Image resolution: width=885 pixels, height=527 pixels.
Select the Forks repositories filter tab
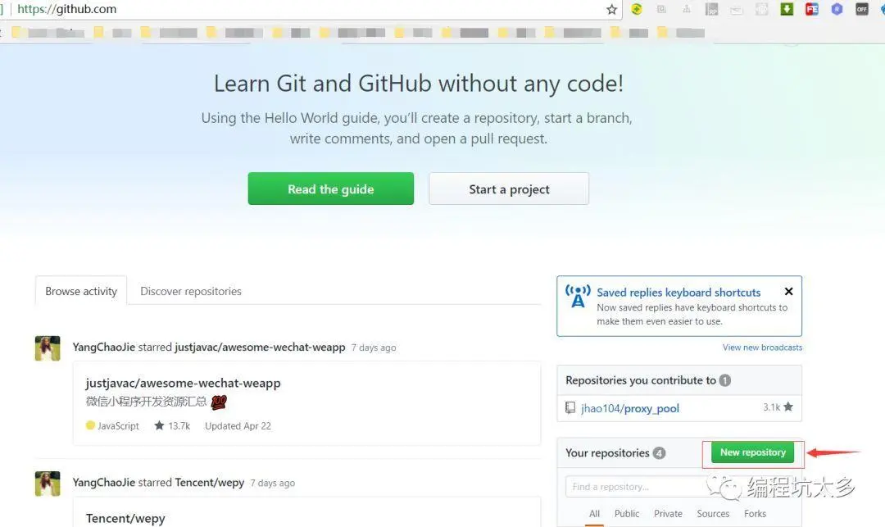point(755,513)
